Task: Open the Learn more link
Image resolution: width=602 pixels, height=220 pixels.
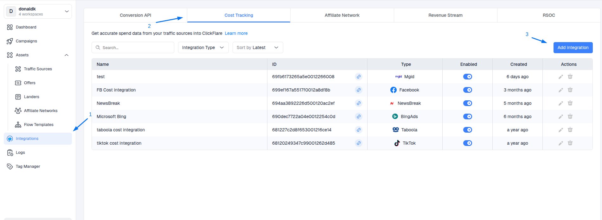Action: tap(236, 33)
